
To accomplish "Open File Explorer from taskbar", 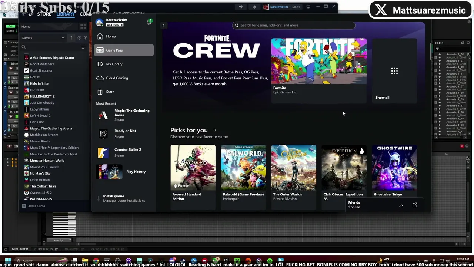I will pyautogui.click(x=85, y=261).
